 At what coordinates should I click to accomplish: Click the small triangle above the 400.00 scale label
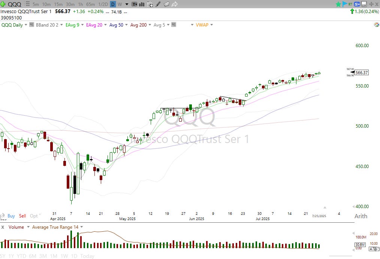pos(325,207)
